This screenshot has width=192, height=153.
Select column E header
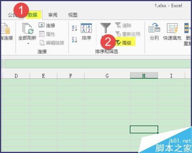(x=43, y=76)
